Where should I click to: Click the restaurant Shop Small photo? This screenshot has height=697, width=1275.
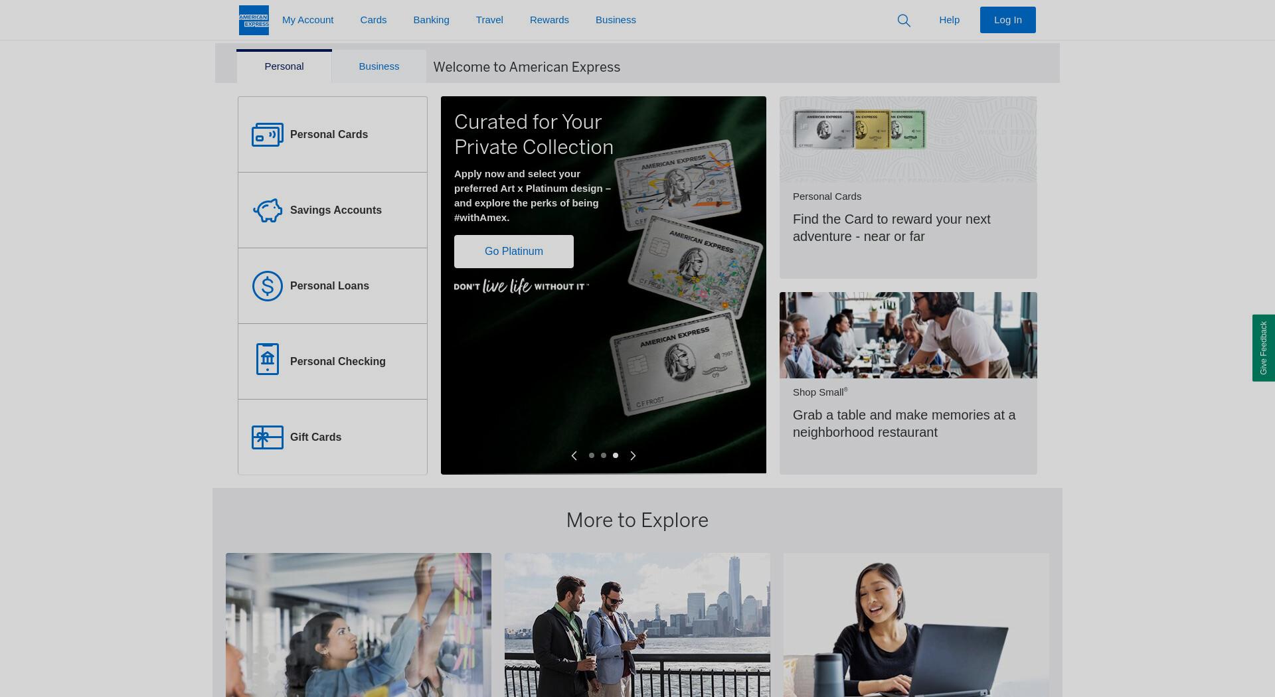(908, 335)
